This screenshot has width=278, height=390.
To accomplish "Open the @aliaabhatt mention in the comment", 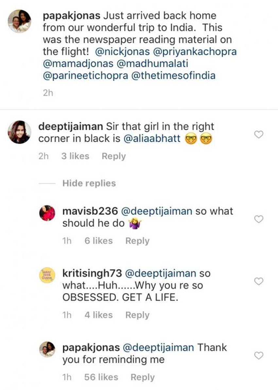I will coord(151,138).
